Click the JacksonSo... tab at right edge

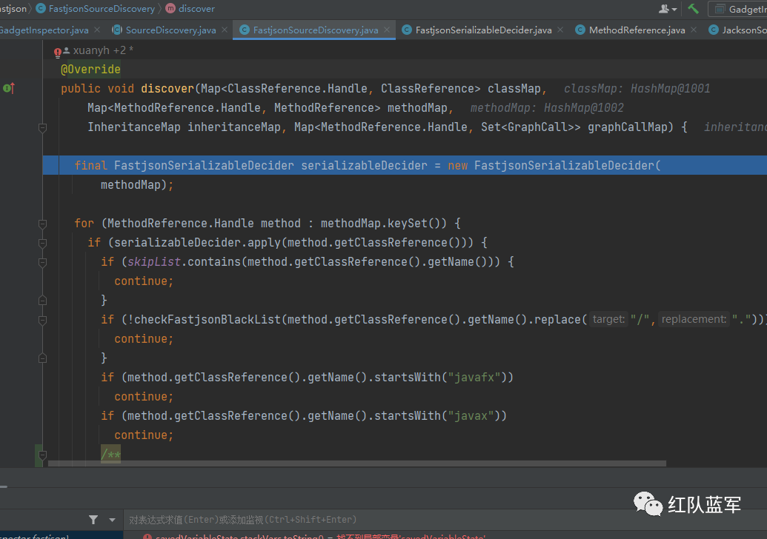point(737,30)
